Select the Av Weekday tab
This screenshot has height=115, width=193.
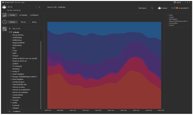[x=23, y=15]
